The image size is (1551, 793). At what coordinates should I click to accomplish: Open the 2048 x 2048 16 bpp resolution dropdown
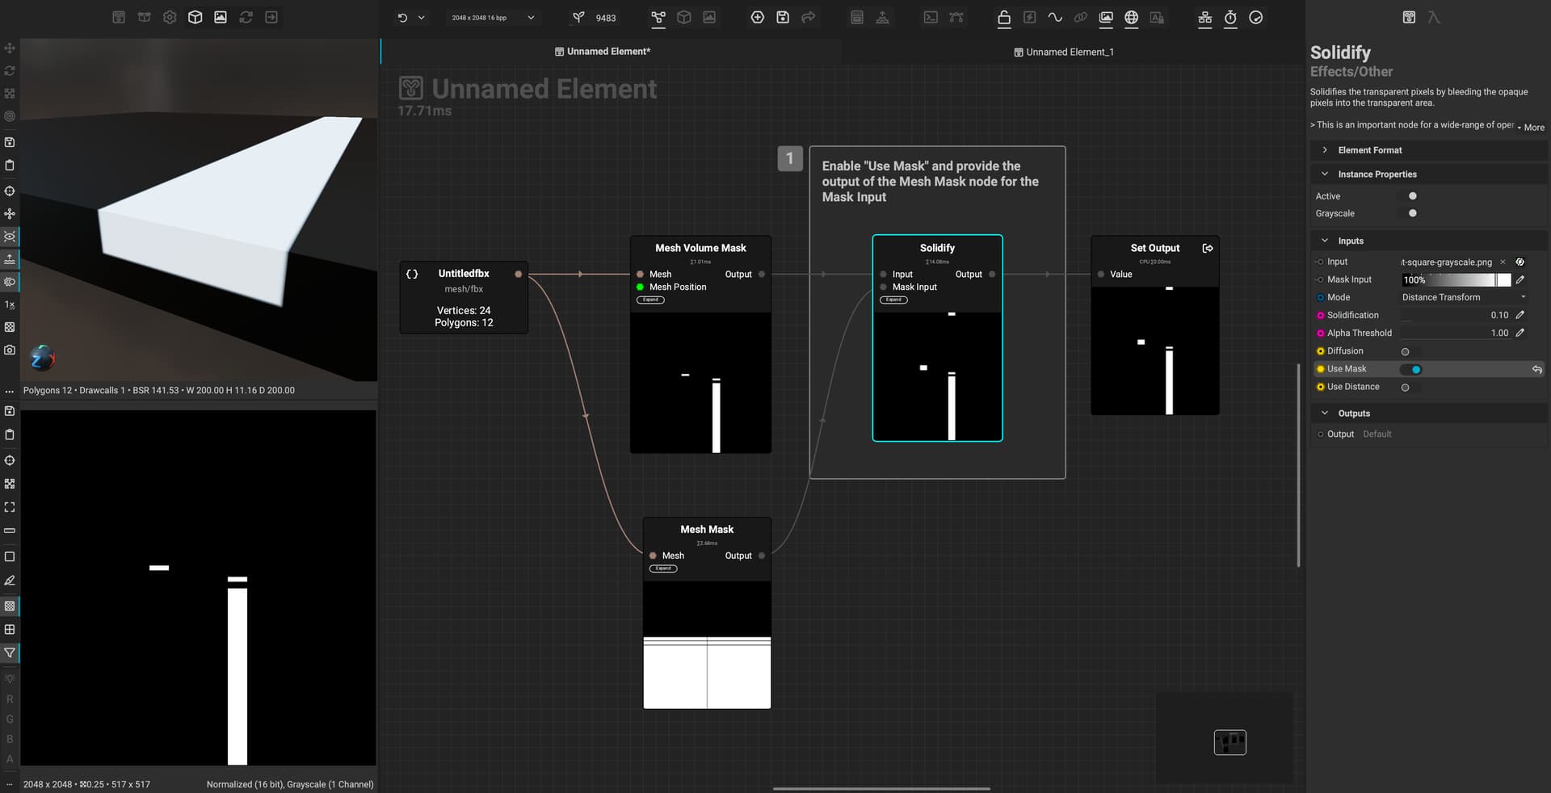[493, 18]
